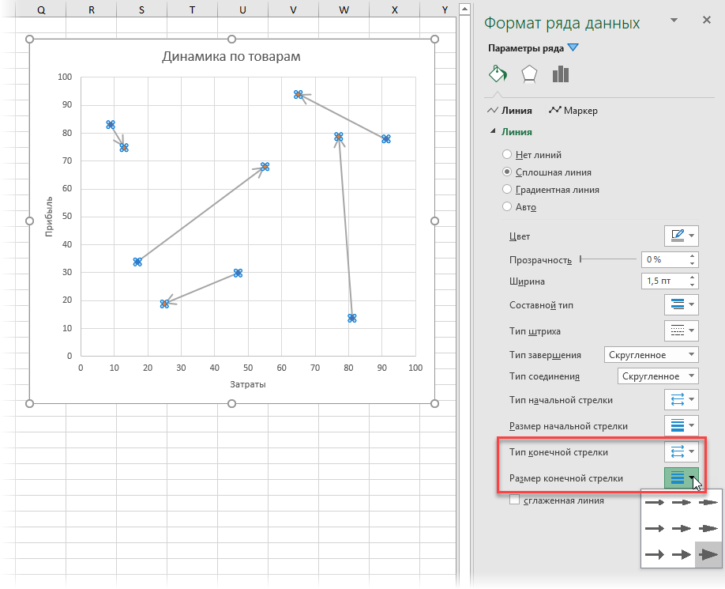
Task: Select the largest arrow size in the gallery
Action: (708, 554)
